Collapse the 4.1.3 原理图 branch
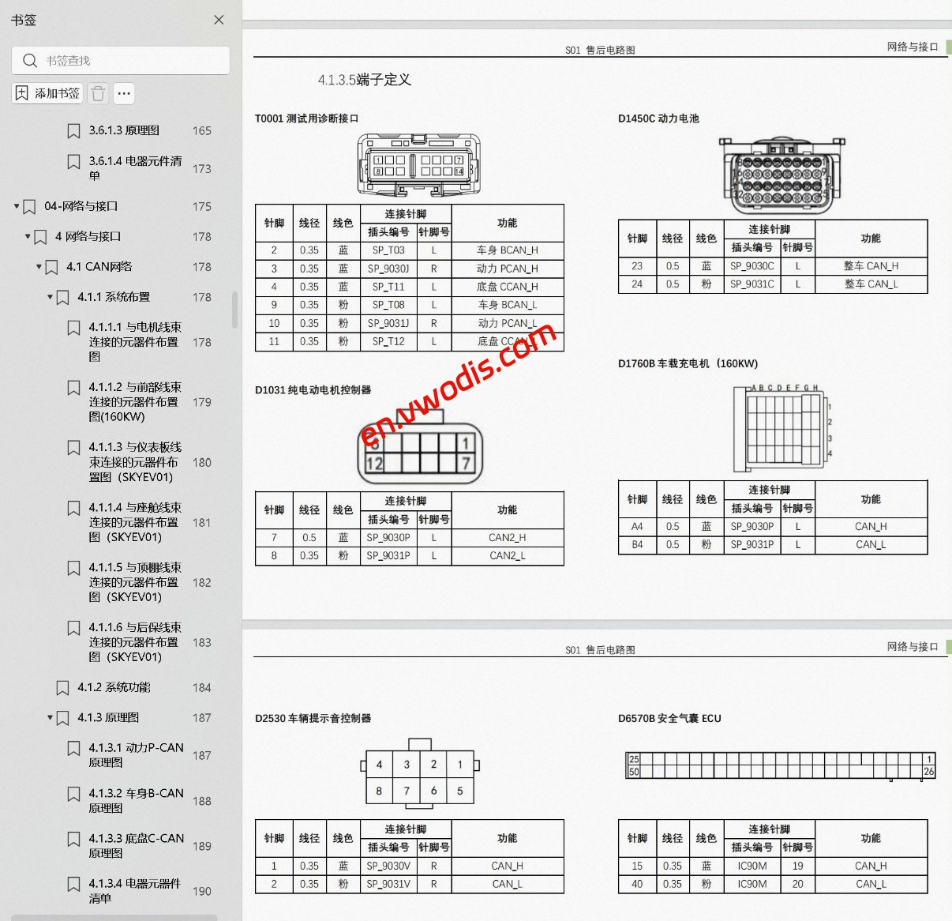The image size is (952, 921). (48, 717)
